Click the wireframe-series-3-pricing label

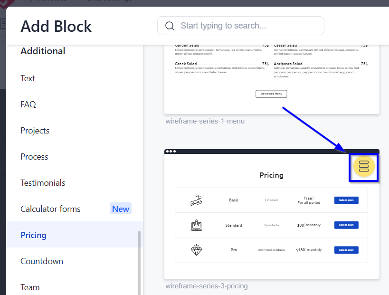point(207,286)
